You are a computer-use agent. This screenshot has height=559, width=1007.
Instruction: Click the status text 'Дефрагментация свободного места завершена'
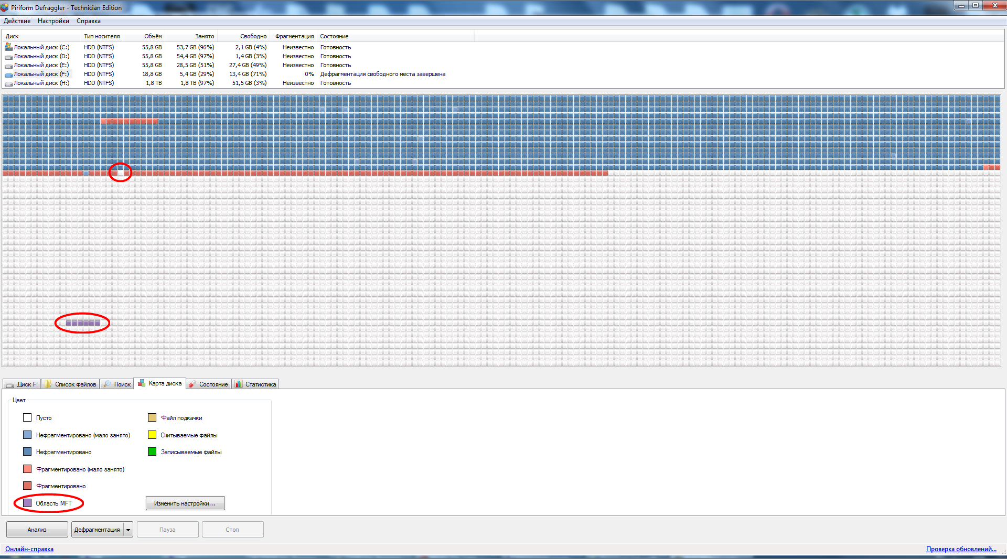(383, 74)
